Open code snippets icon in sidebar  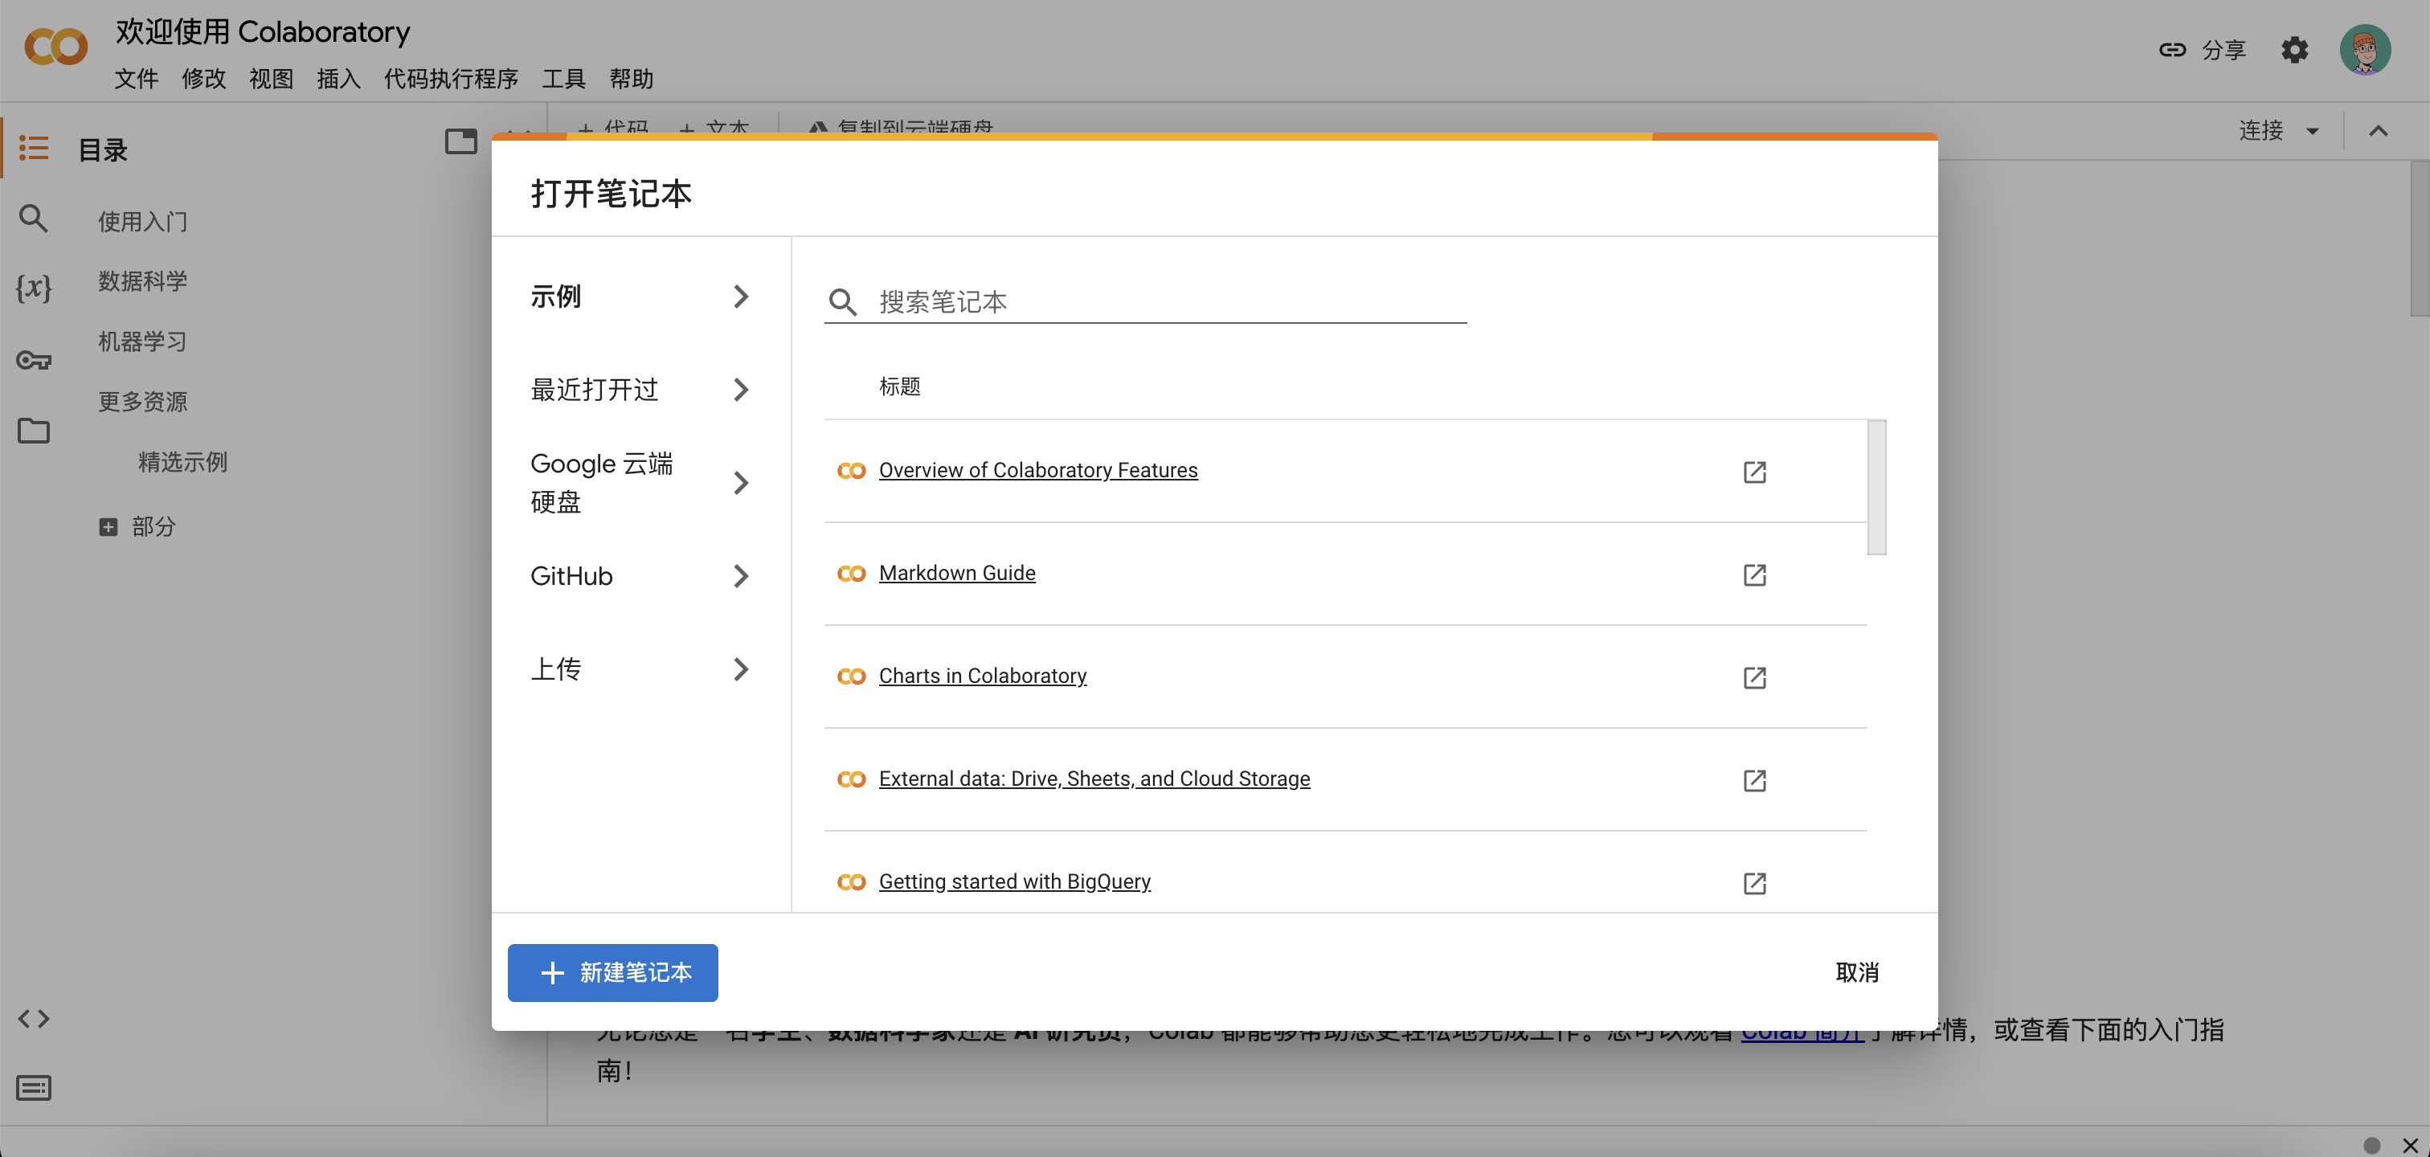(34, 1018)
